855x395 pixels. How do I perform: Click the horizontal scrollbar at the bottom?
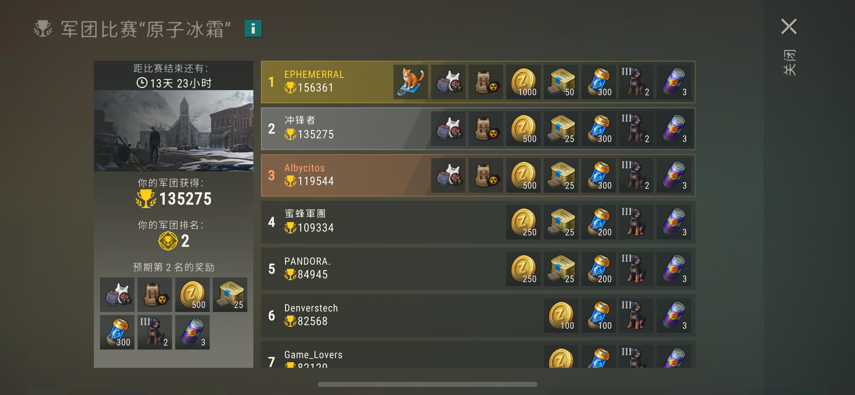pyautogui.click(x=427, y=384)
